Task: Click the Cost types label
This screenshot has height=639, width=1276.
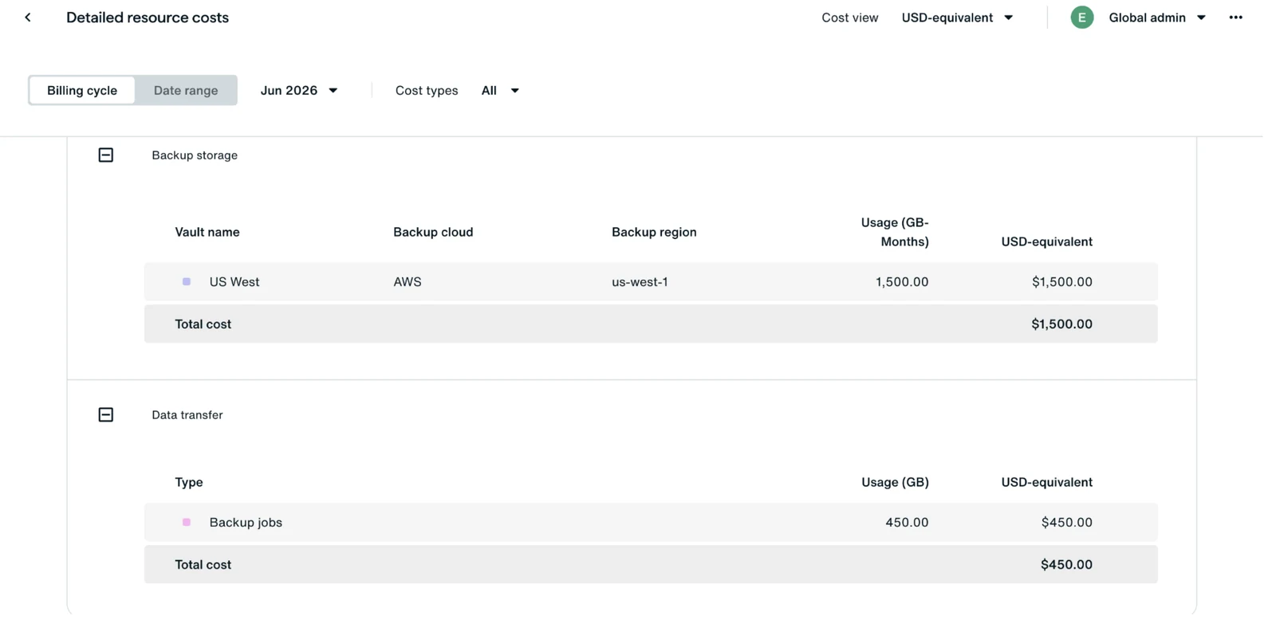Action: click(x=427, y=91)
